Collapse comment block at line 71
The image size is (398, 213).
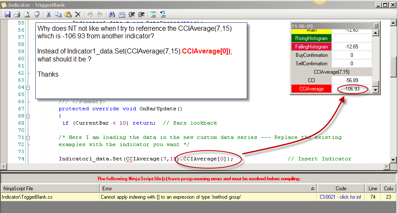tap(28, 138)
